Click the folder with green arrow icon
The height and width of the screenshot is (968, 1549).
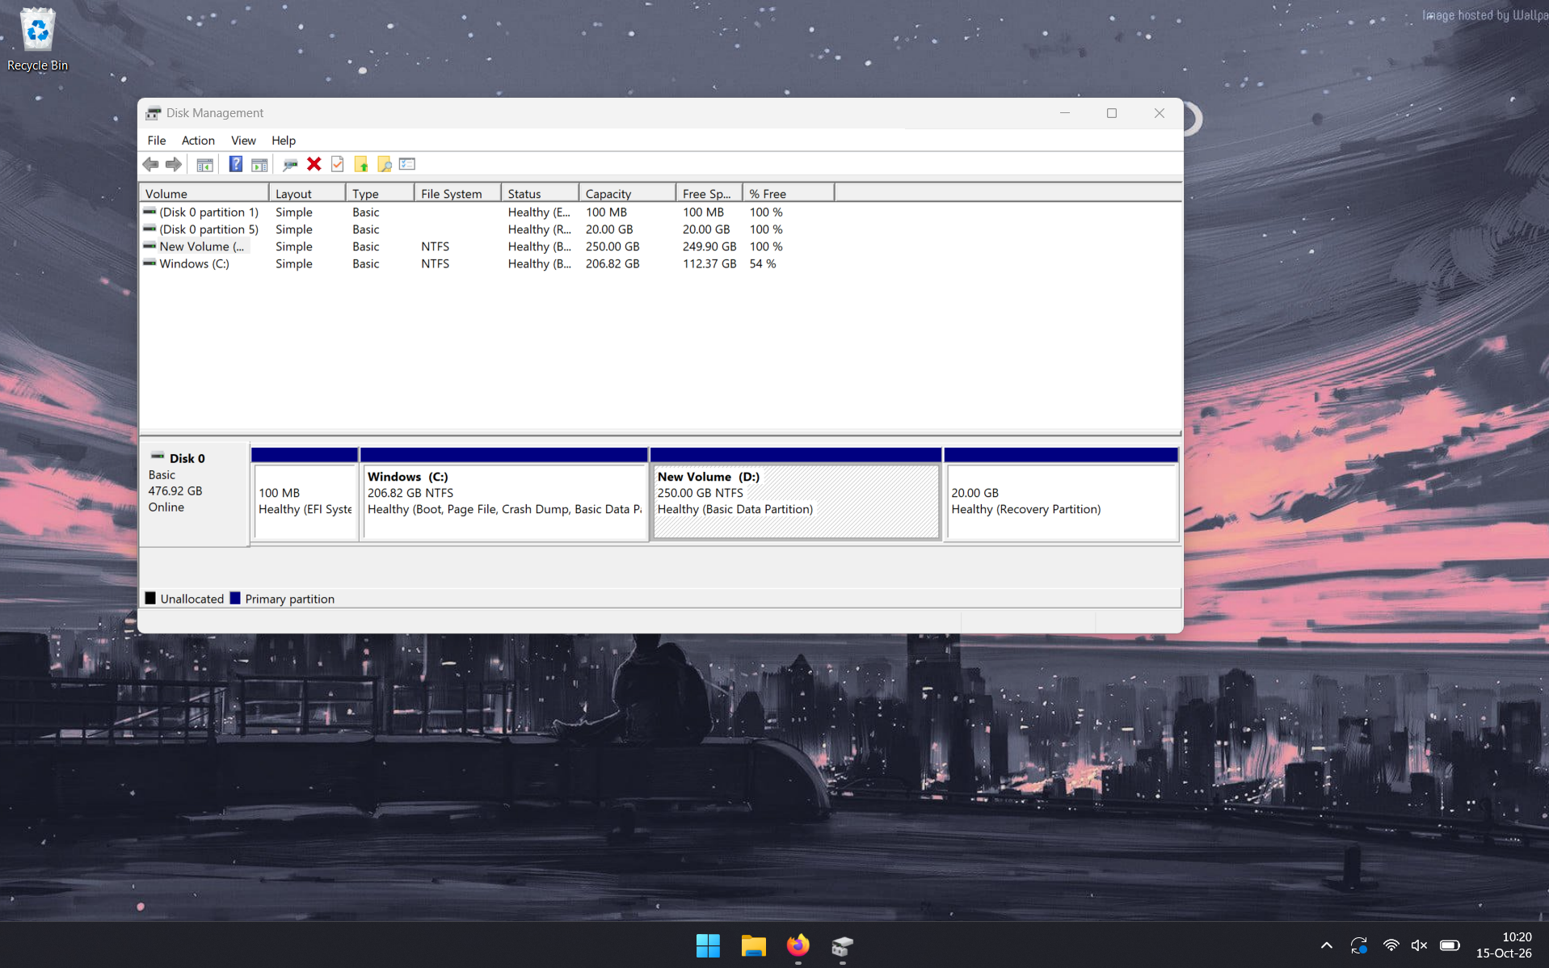coord(361,164)
